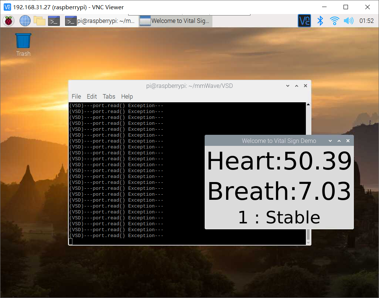Select the Trash icon on the desktop
Image resolution: width=379 pixels, height=298 pixels.
coord(23,41)
